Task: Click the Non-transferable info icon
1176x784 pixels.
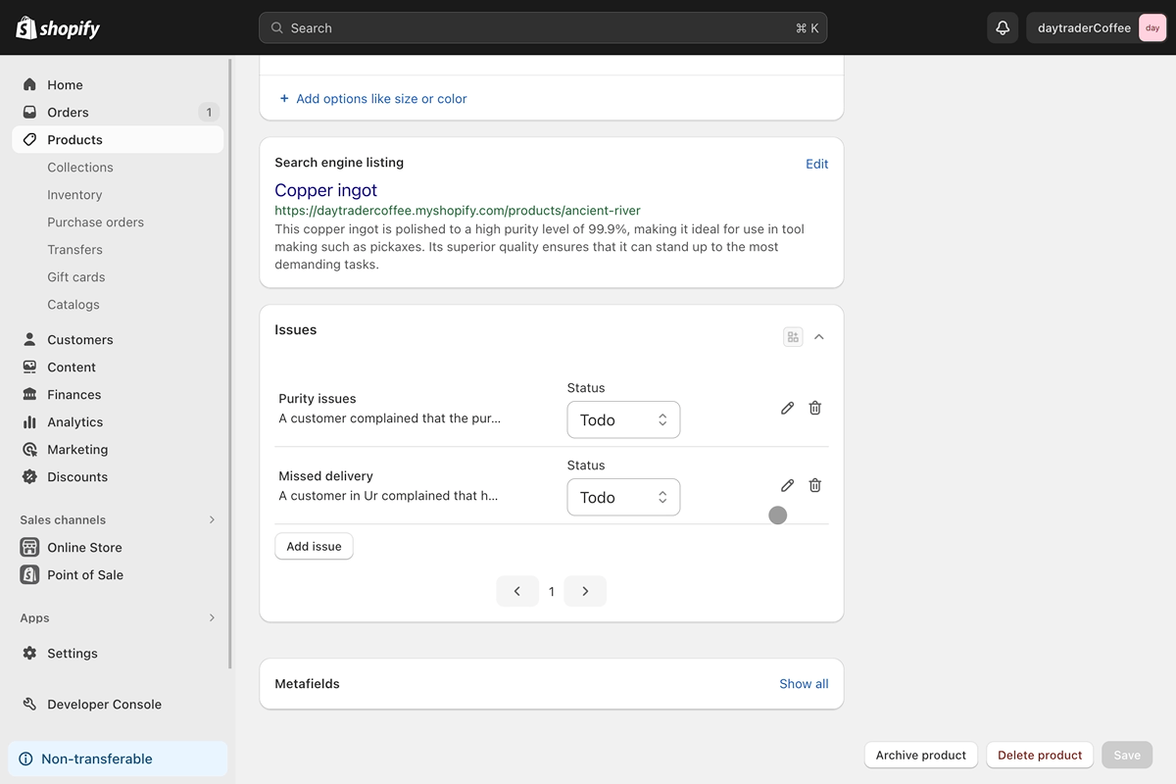Action: pyautogui.click(x=25, y=759)
